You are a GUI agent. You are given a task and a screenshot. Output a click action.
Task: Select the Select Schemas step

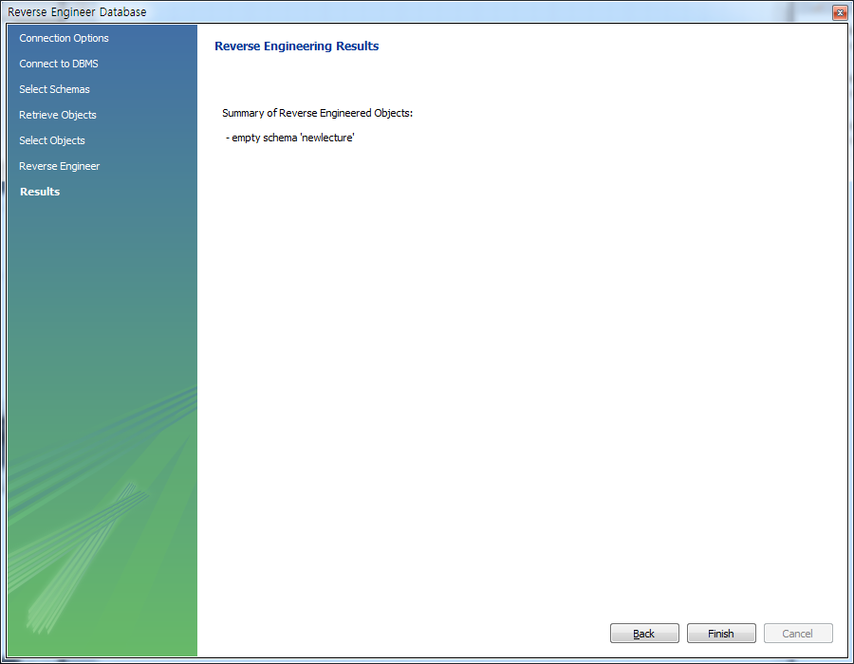tap(54, 89)
